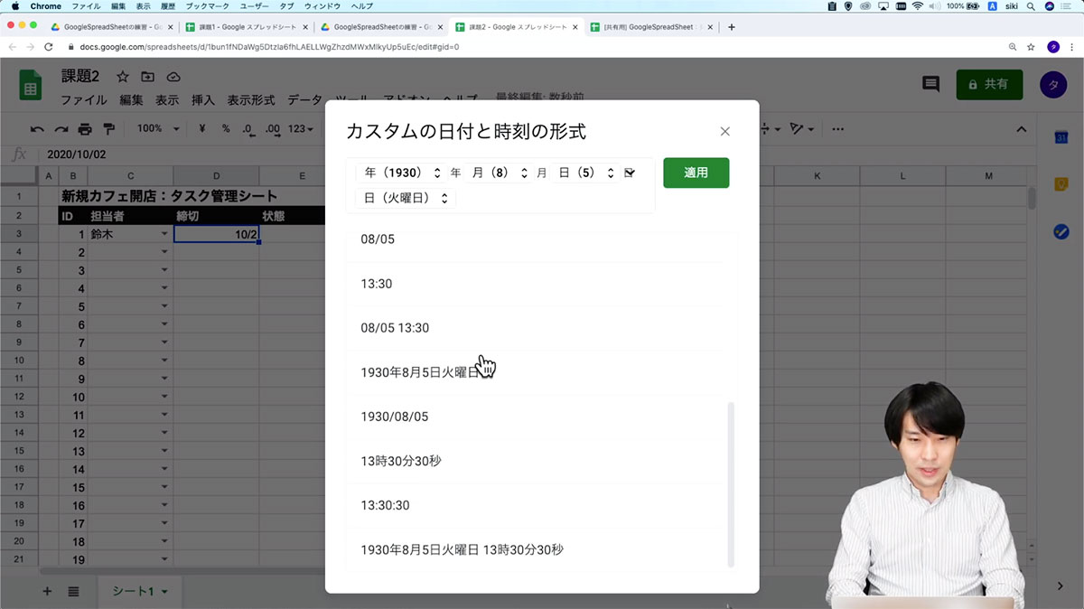Click the green 共有 share button
Viewport: 1084px width, 609px height.
click(989, 84)
